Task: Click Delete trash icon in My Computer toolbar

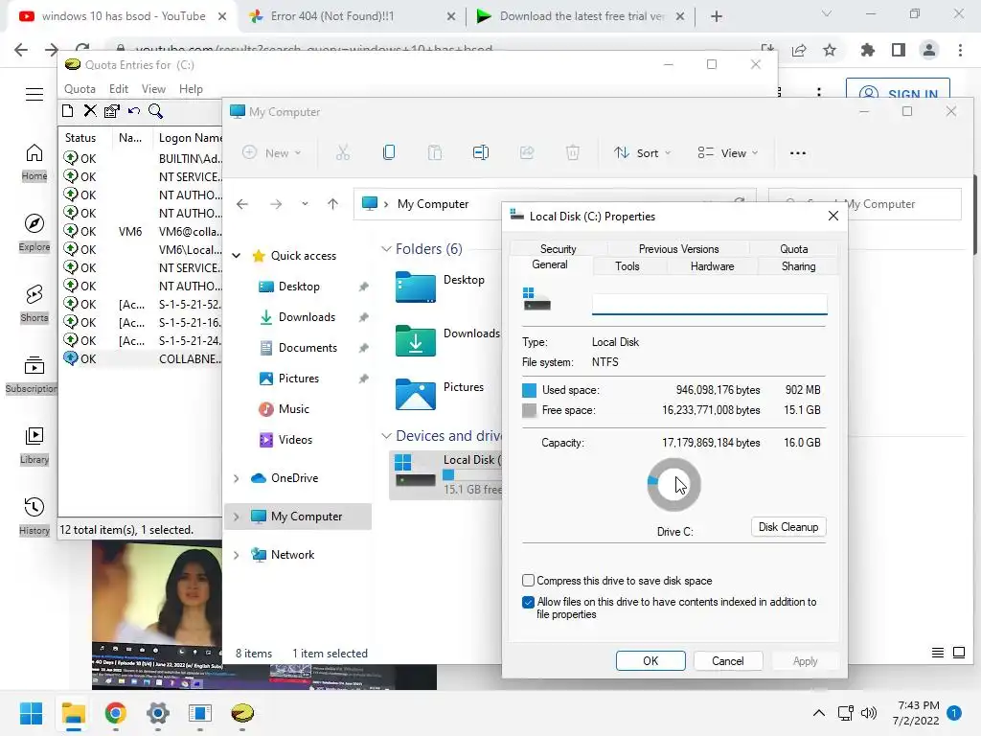Action: (573, 152)
